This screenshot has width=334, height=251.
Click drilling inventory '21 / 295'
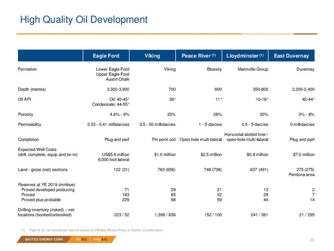point(307,215)
